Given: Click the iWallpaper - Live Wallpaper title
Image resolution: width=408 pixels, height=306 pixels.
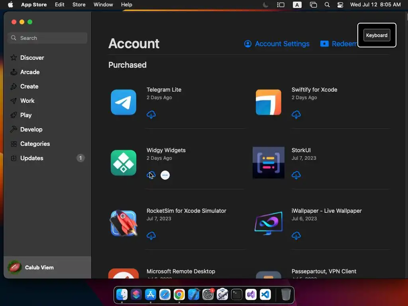Looking at the screenshot, I should tap(327, 211).
